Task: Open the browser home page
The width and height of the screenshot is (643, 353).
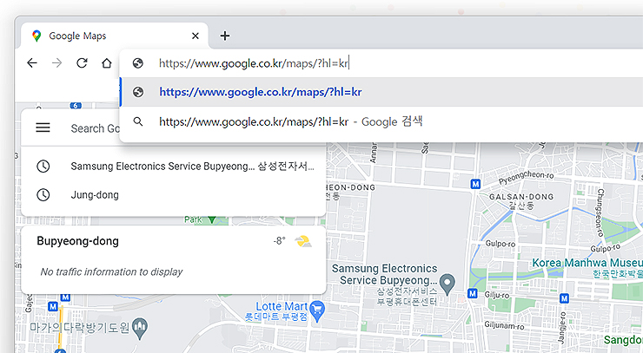Action: (x=107, y=63)
